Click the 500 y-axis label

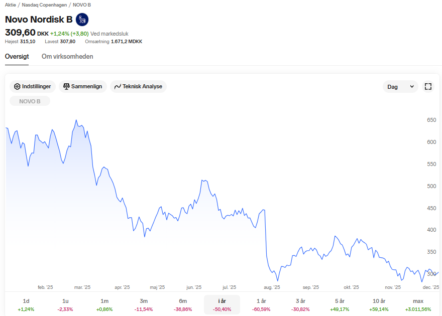[x=431, y=186]
